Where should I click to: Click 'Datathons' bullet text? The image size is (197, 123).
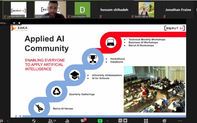pos(117,62)
